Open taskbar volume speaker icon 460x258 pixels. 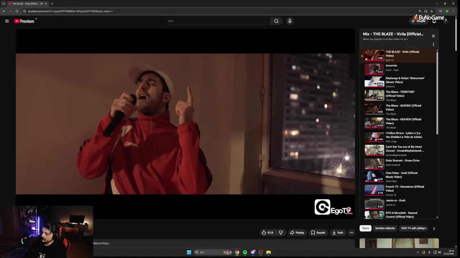[x=439, y=252]
